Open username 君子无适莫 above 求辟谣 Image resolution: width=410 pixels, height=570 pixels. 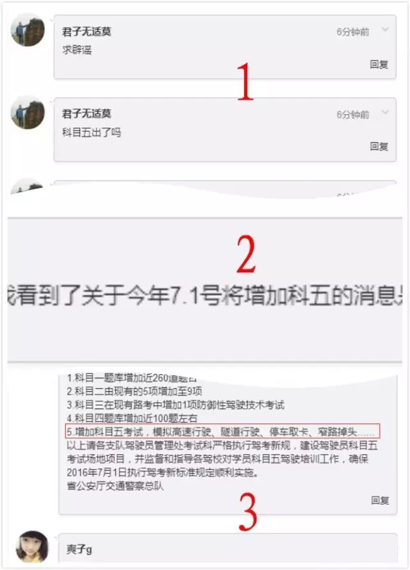click(86, 31)
